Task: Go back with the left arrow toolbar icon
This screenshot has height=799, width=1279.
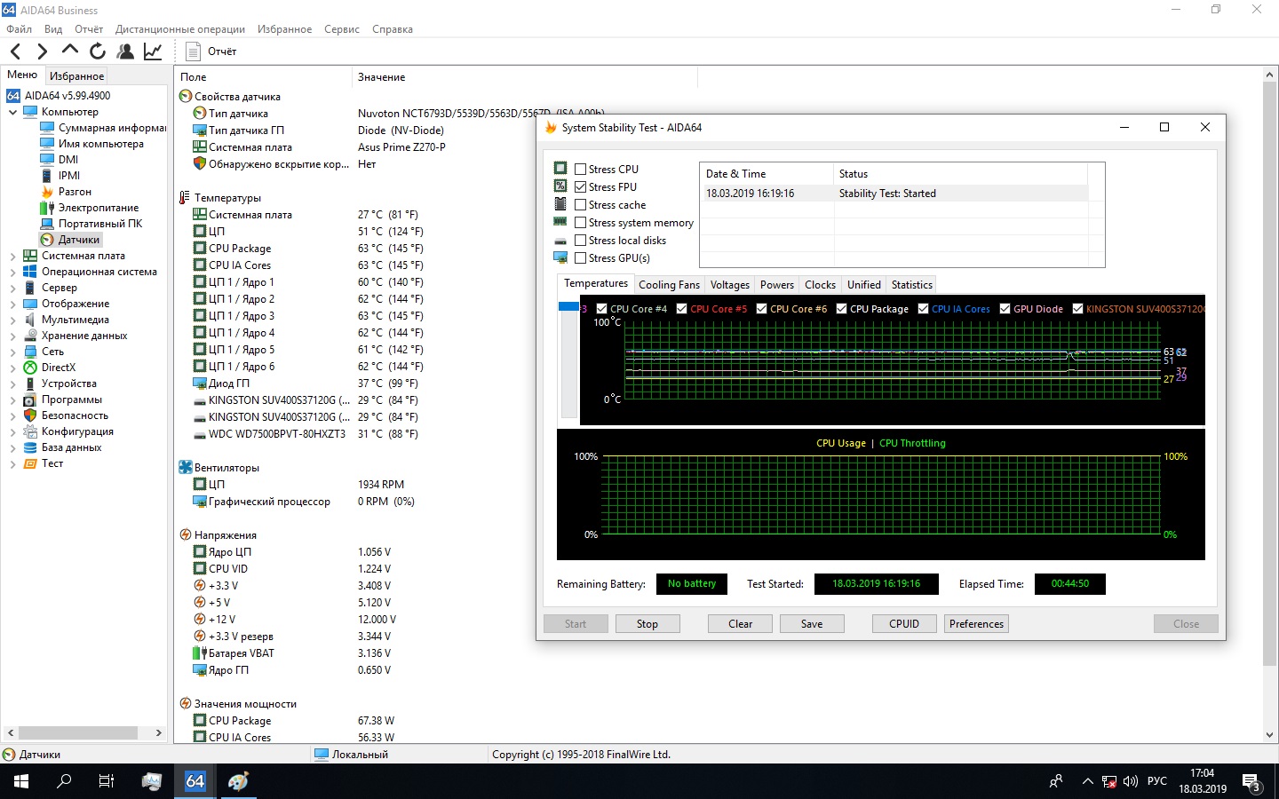Action: (x=15, y=51)
